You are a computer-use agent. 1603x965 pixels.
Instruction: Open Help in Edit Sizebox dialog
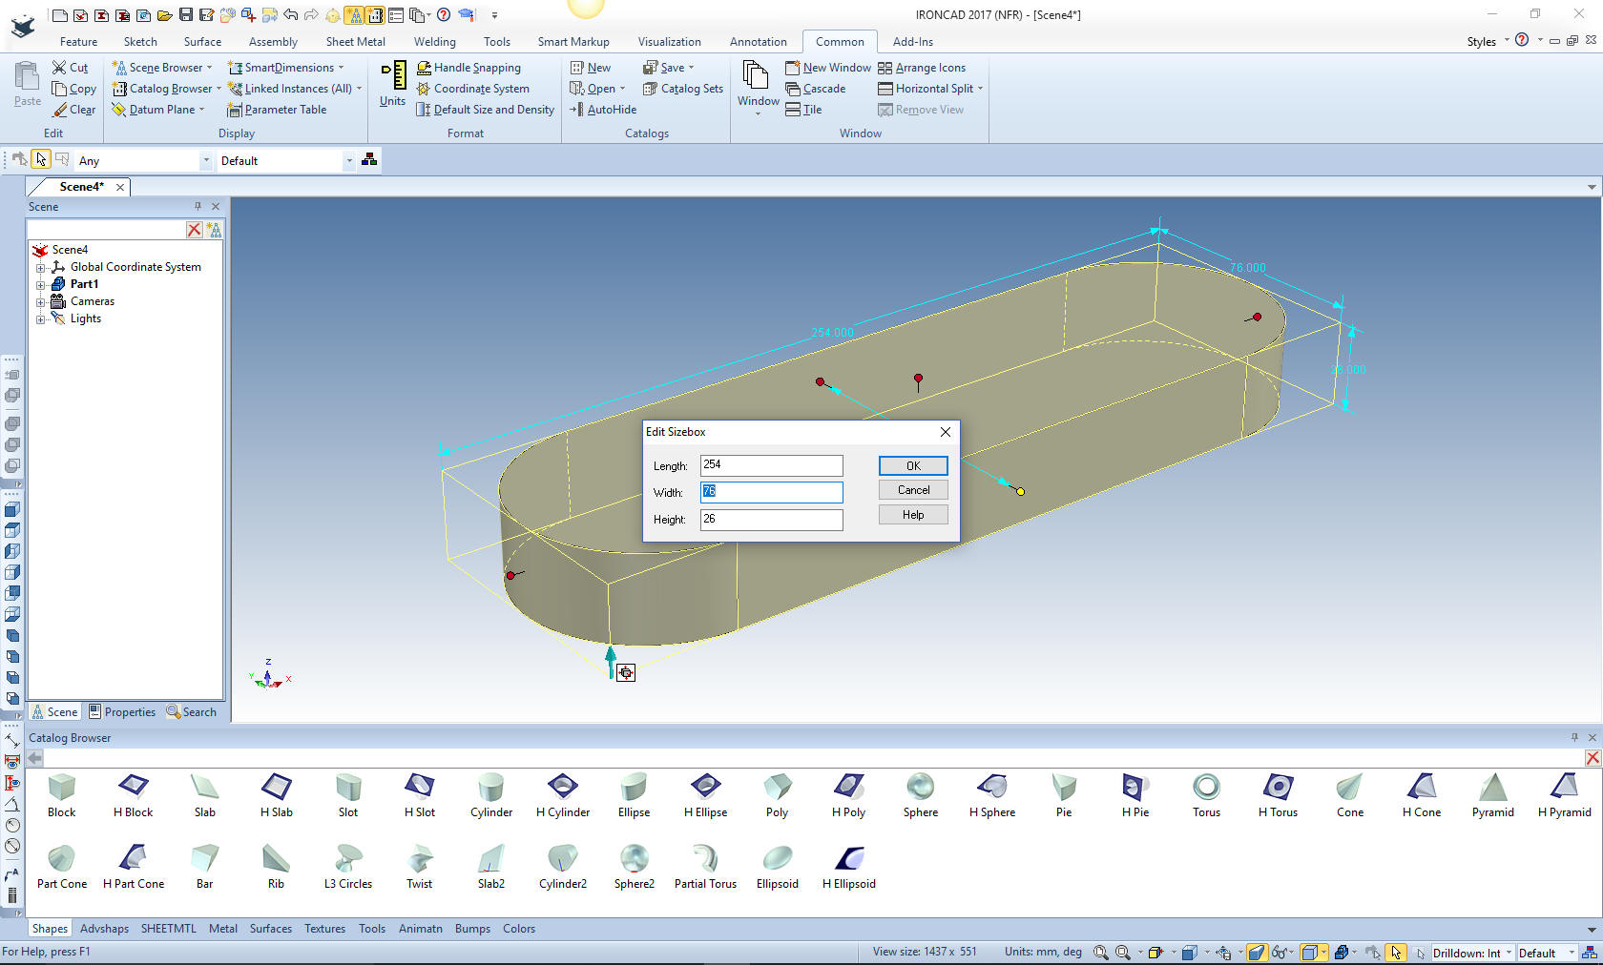pos(913,515)
